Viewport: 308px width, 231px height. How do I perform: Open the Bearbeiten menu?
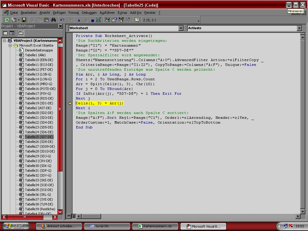click(x=29, y=13)
